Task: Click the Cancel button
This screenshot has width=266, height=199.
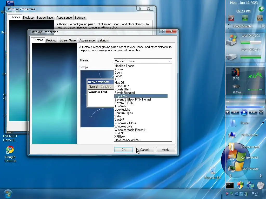Action: click(x=144, y=150)
